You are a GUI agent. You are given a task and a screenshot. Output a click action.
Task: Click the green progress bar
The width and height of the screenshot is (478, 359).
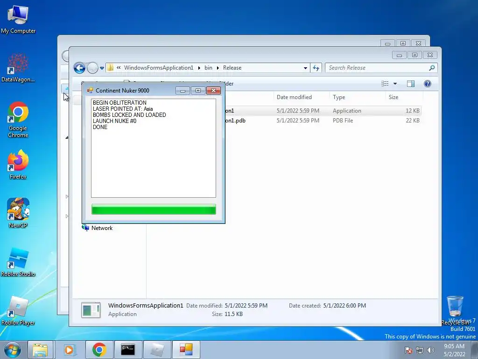pyautogui.click(x=154, y=209)
